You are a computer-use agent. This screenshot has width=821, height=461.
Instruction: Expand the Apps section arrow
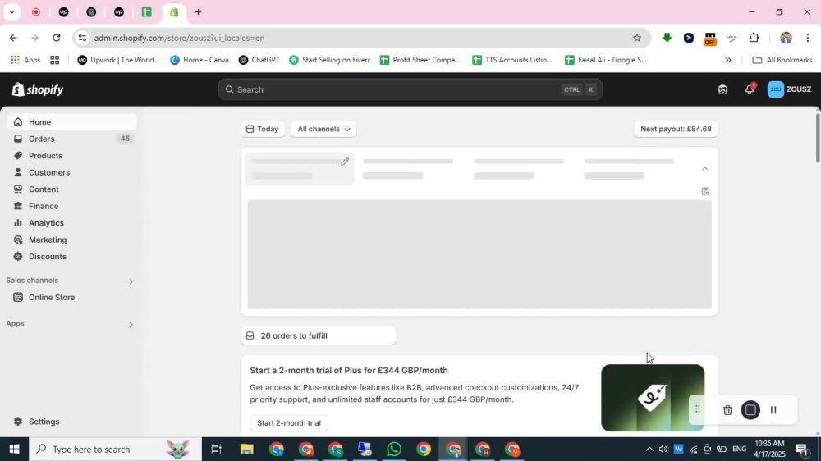[x=131, y=325]
